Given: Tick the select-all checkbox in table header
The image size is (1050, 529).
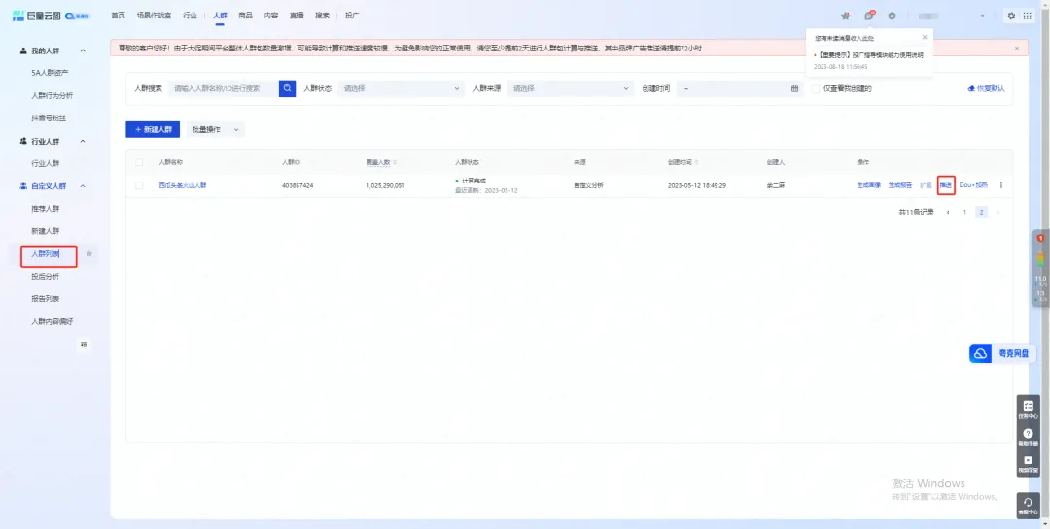Looking at the screenshot, I should point(139,161).
